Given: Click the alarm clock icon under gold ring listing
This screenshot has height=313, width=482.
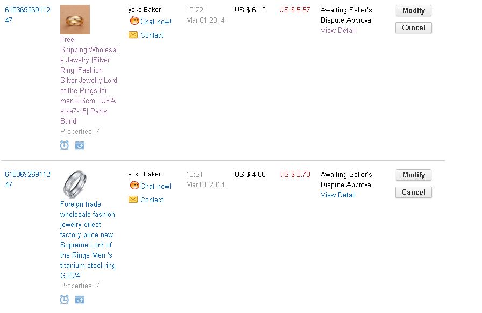Looking at the screenshot, I should pos(64,145).
